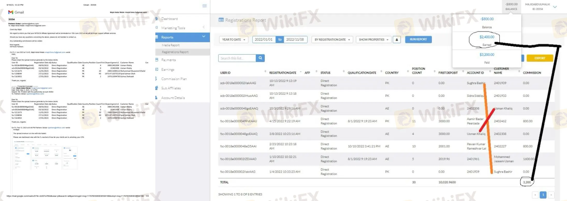The width and height of the screenshot is (567, 201).
Task: Sort by Account ID column
Action: pos(475,73)
